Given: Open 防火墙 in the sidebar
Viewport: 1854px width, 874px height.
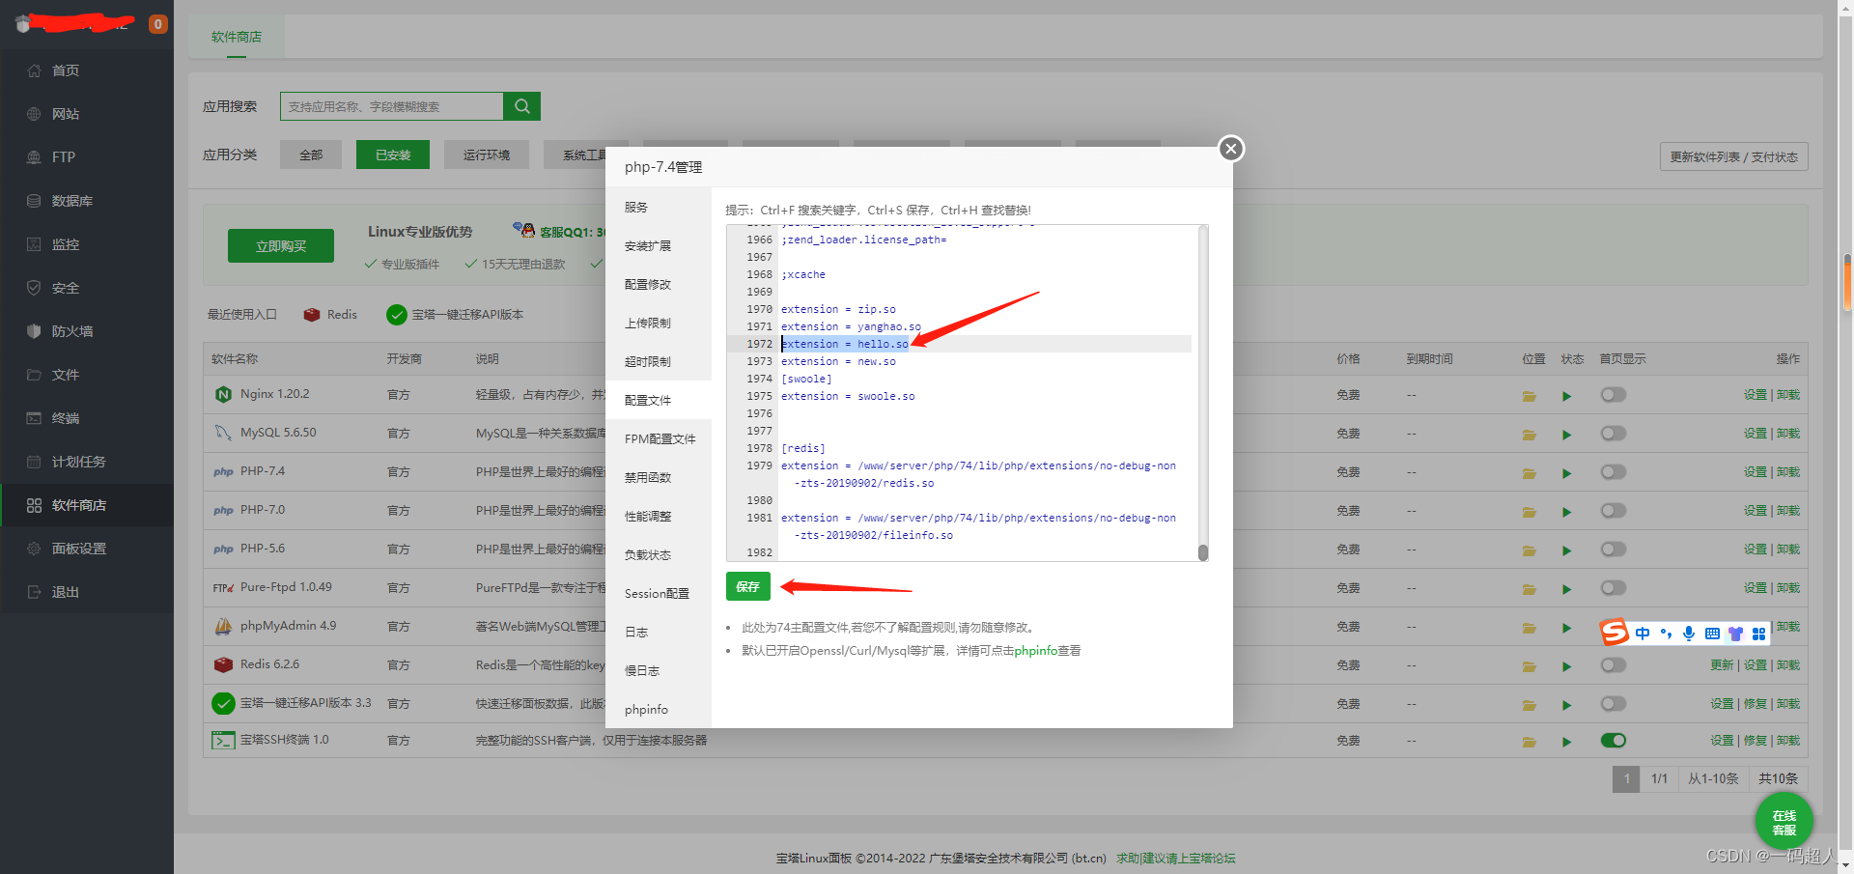Looking at the screenshot, I should coord(87,331).
